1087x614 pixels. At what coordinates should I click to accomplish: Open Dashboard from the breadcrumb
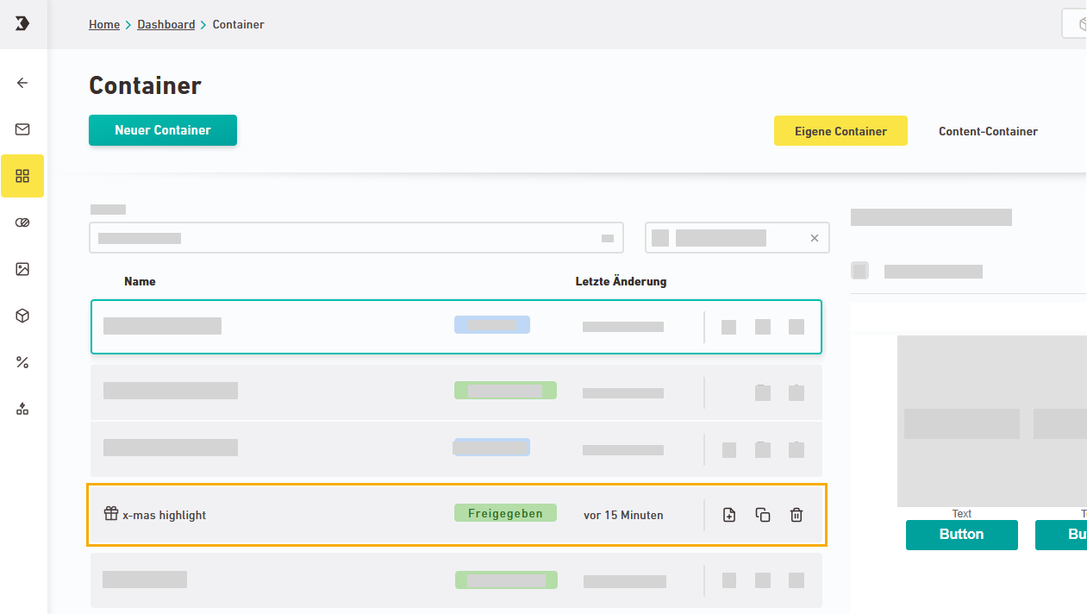166,24
